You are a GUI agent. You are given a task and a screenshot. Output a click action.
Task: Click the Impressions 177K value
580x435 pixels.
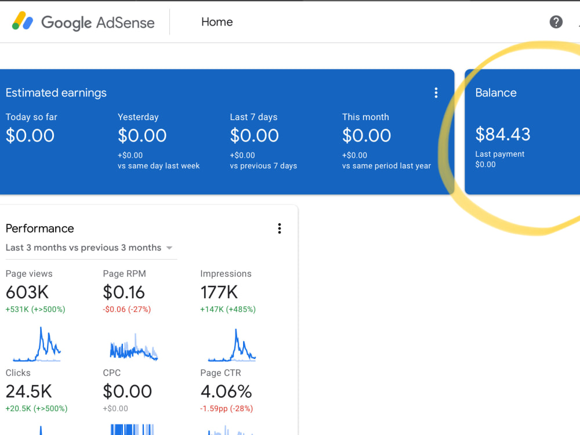pyautogui.click(x=219, y=292)
